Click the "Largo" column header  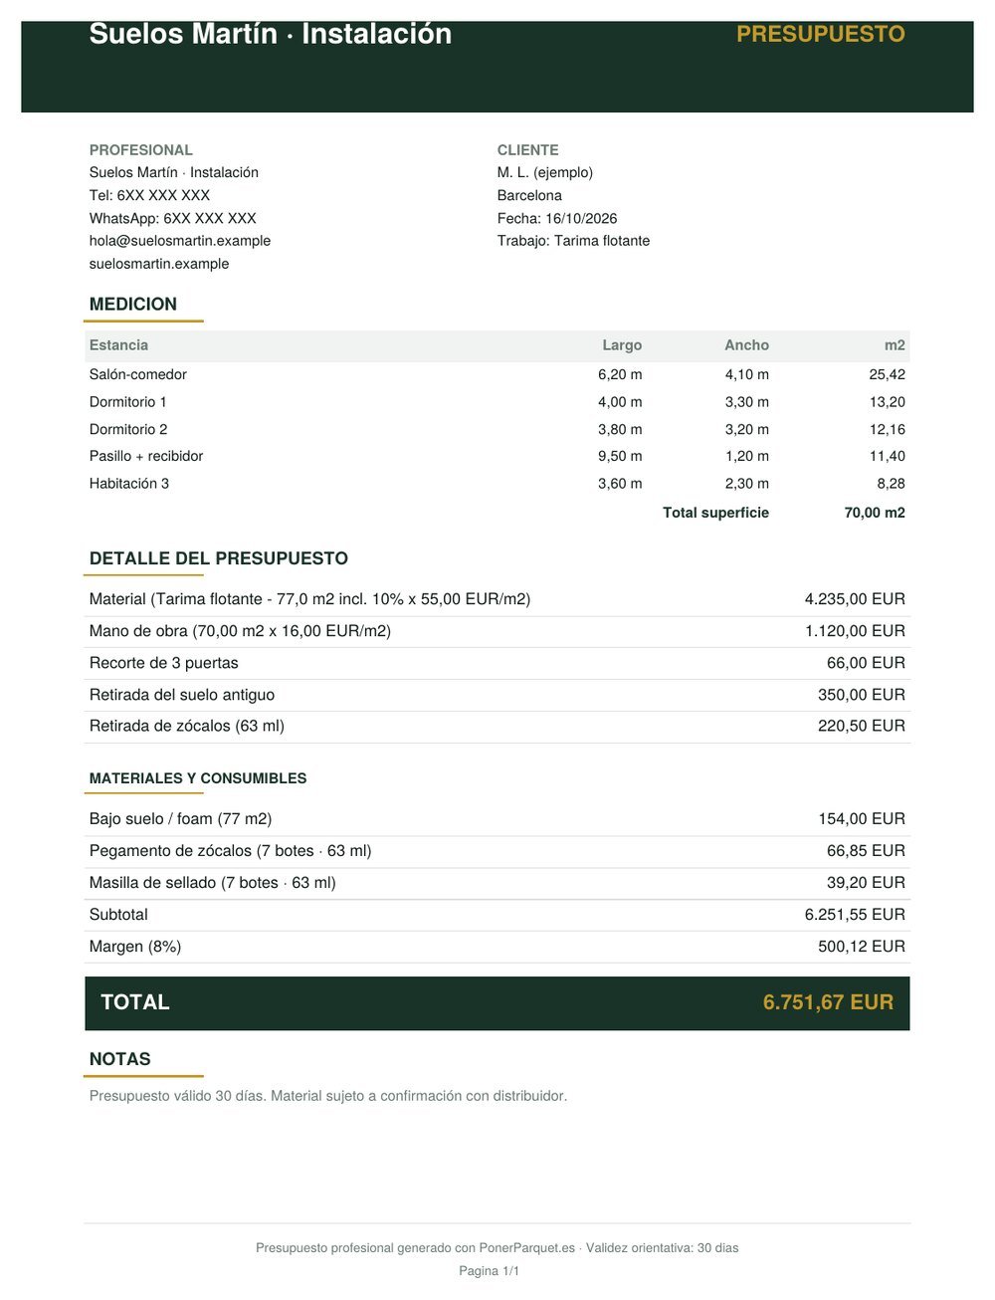[622, 345]
